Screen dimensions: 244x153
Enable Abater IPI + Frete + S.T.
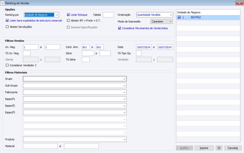pos(68,21)
